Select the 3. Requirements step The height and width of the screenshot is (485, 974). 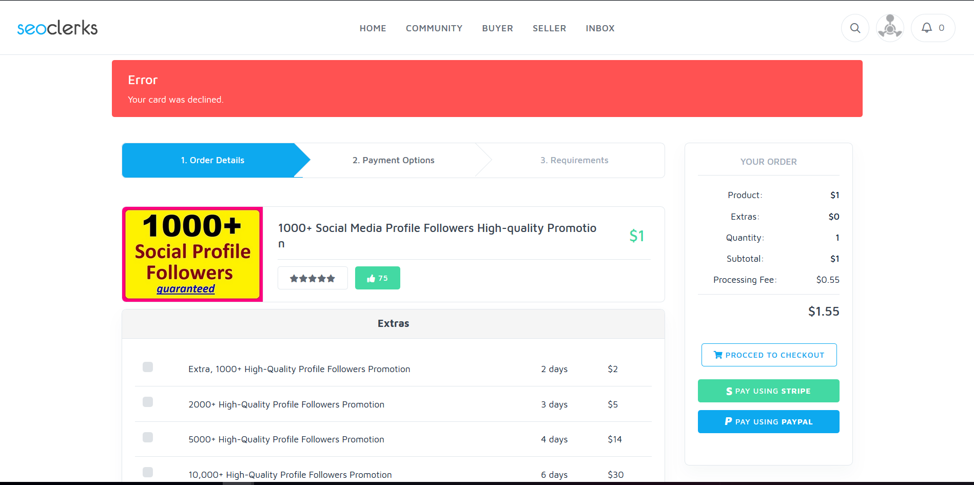pyautogui.click(x=574, y=160)
